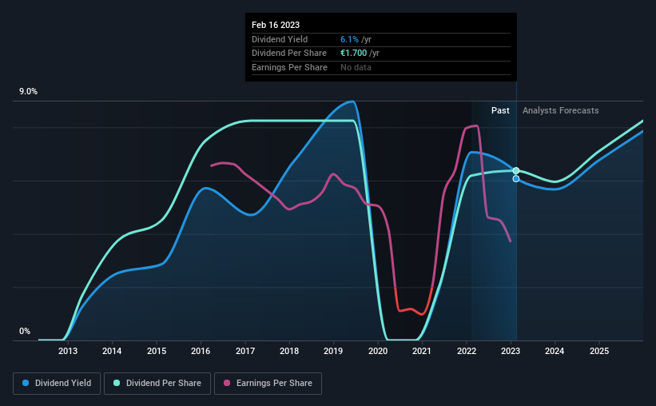
Task: Click the 2015 x-axis label
Action: (157, 351)
